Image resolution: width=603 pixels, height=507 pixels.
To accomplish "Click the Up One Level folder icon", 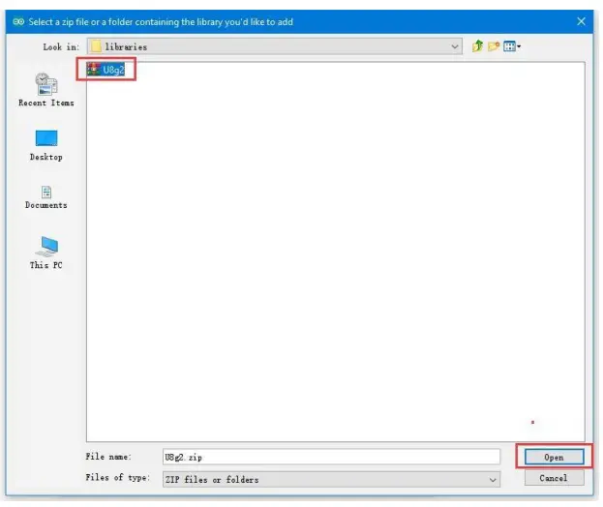I will (477, 46).
